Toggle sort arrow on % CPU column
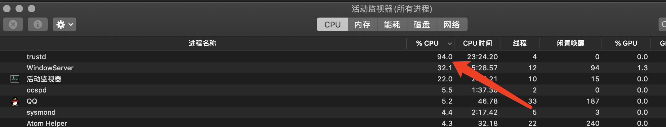Image resolution: width=666 pixels, height=127 pixels. [x=450, y=43]
